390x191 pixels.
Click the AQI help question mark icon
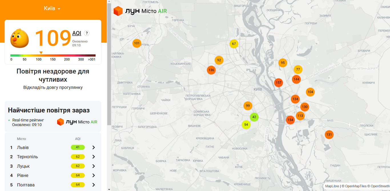pyautogui.click(x=87, y=33)
